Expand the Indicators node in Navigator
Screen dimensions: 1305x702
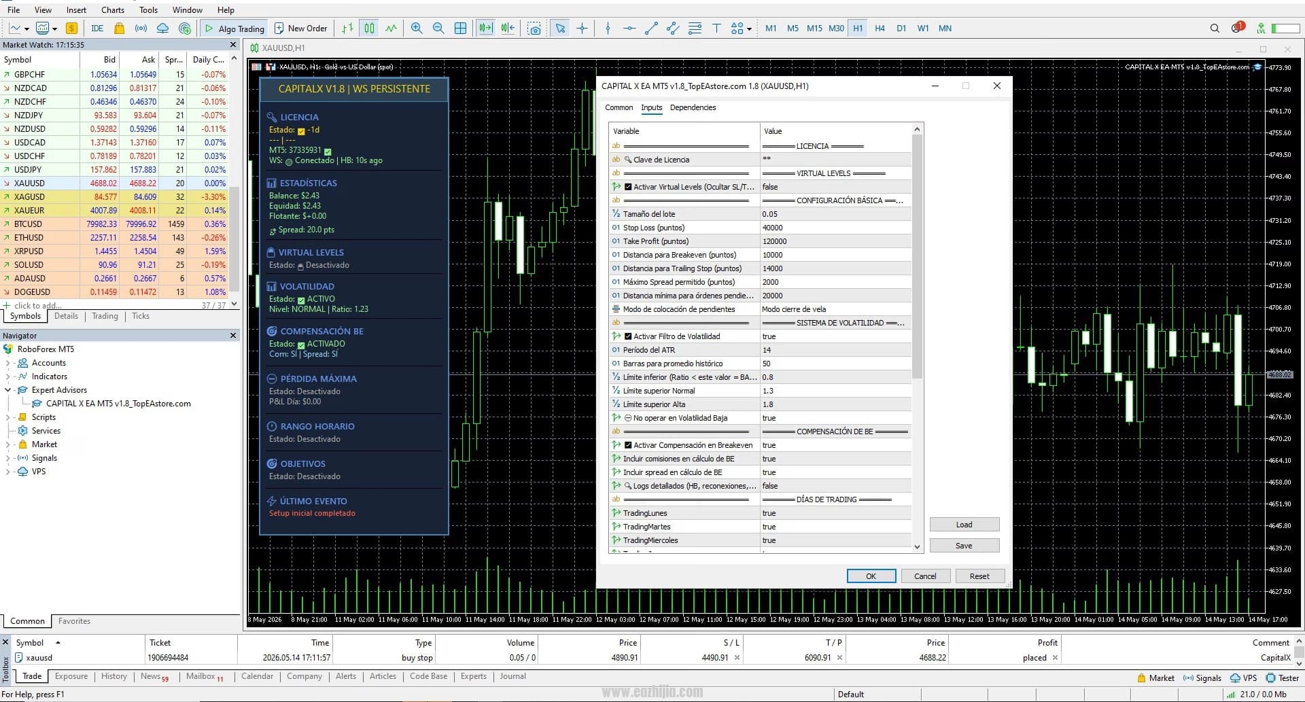tap(7, 376)
